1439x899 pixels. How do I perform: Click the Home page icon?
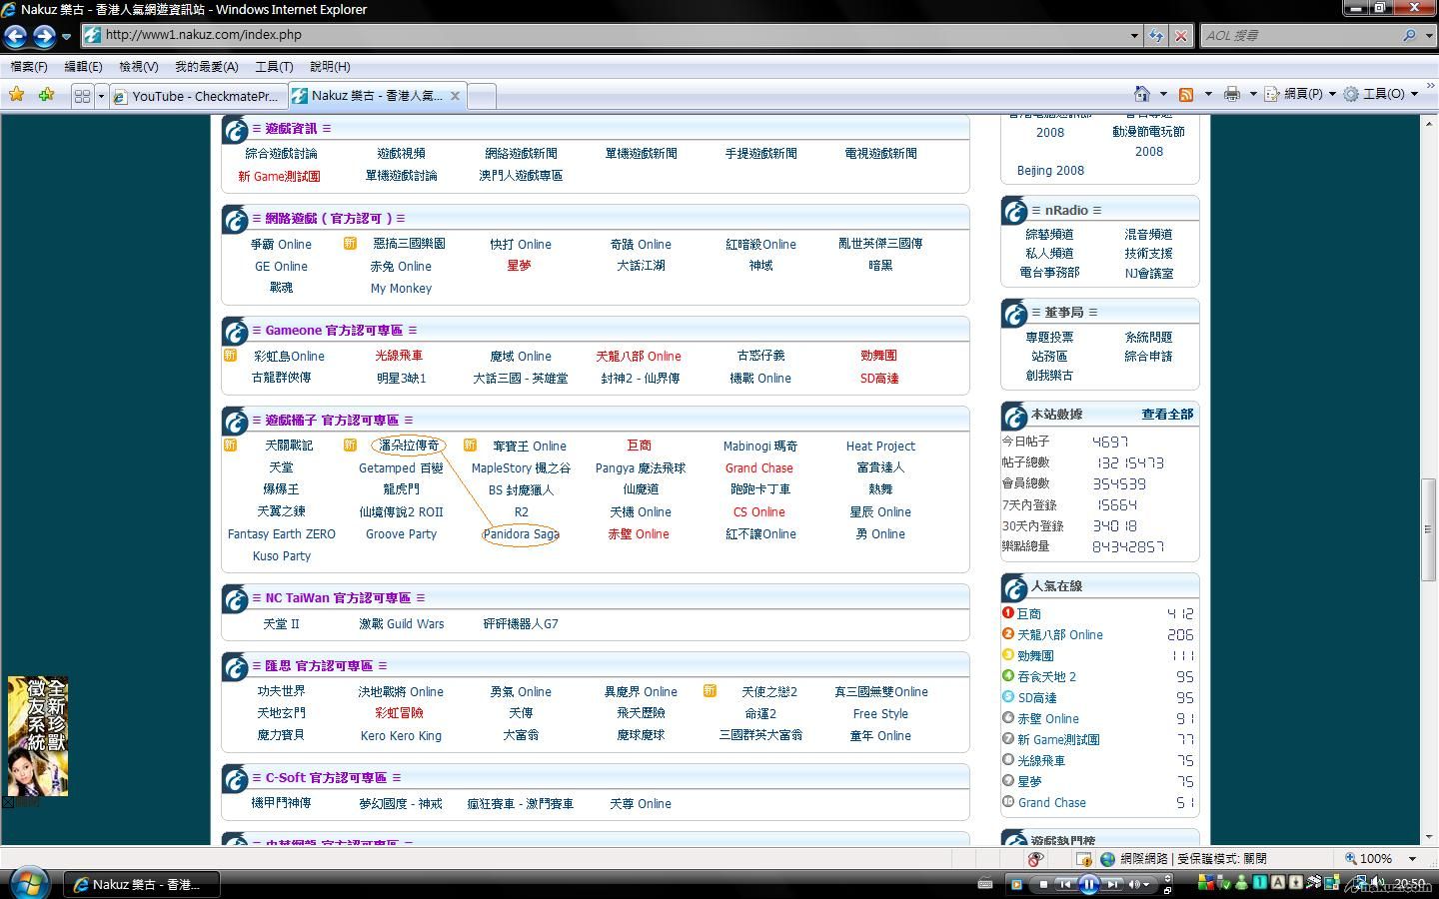(x=1142, y=94)
